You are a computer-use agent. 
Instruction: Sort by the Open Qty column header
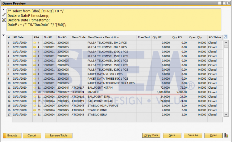(198, 37)
